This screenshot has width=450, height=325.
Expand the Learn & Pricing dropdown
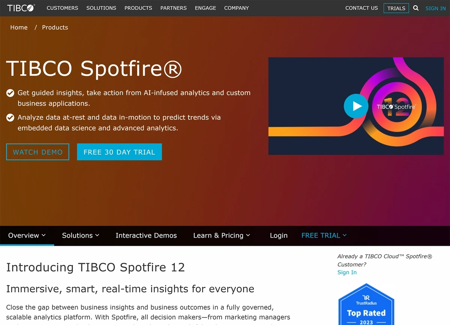[221, 235]
